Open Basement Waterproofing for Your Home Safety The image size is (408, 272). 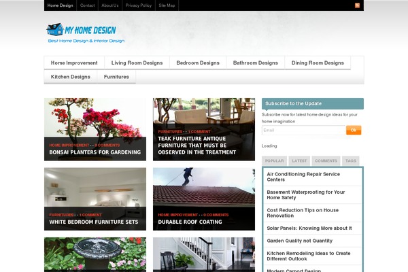click(x=306, y=194)
